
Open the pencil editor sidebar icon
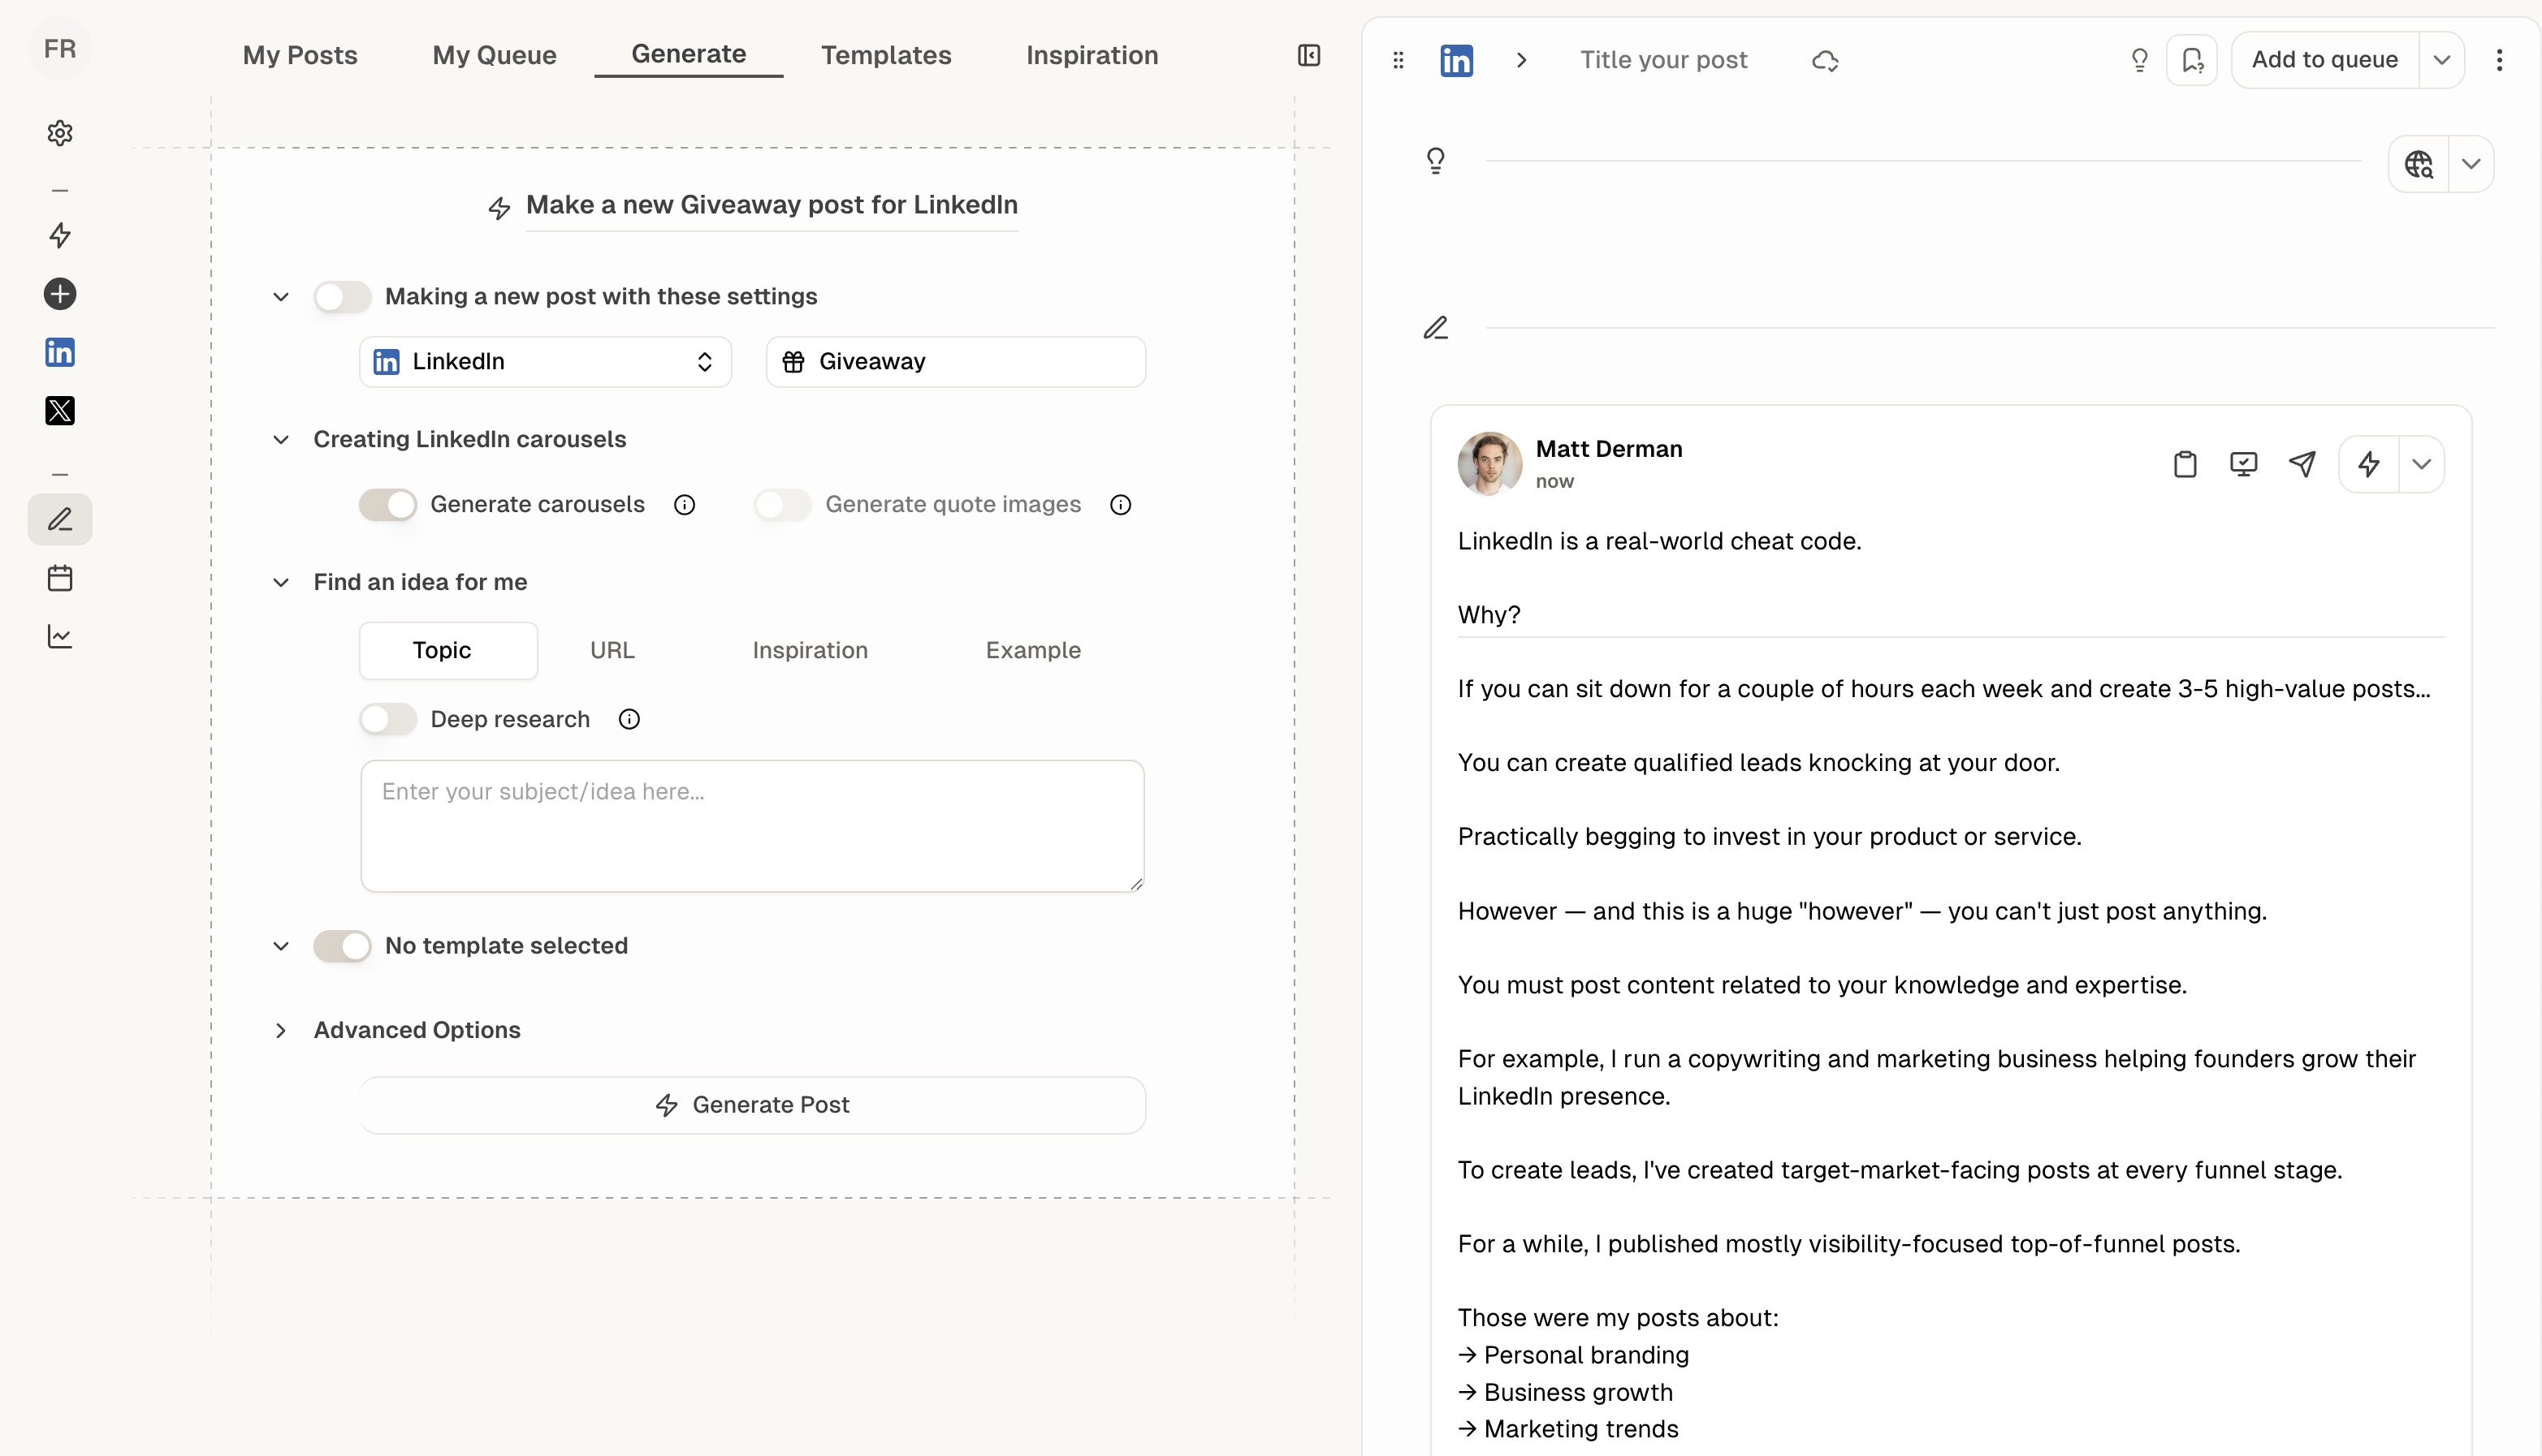pos(60,519)
